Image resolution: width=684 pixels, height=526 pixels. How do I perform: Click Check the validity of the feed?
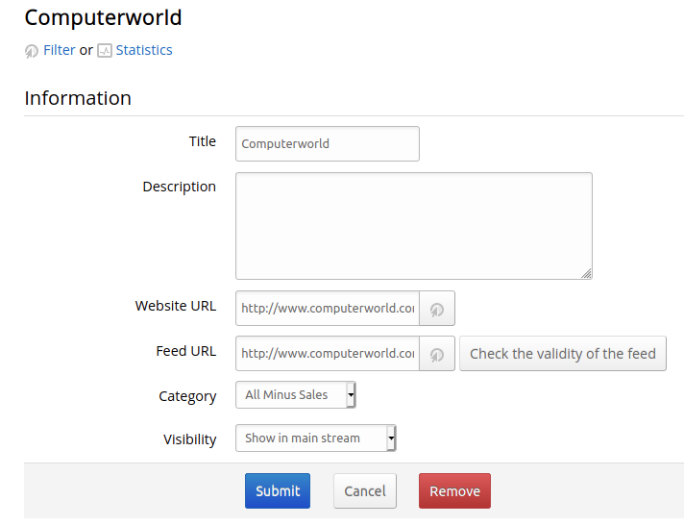(563, 354)
